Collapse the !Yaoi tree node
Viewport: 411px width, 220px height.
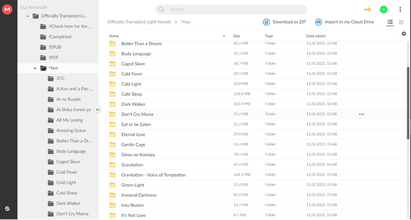(x=35, y=68)
